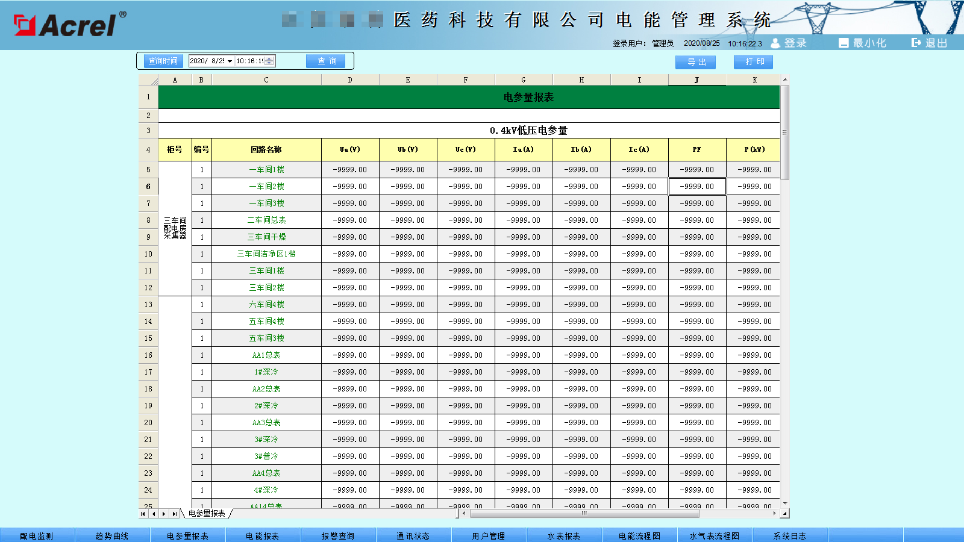Click next sheet navigation arrow

click(x=164, y=514)
